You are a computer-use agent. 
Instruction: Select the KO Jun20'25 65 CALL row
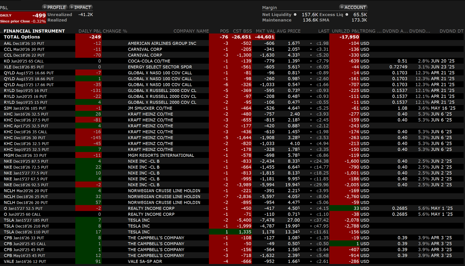point(24,61)
